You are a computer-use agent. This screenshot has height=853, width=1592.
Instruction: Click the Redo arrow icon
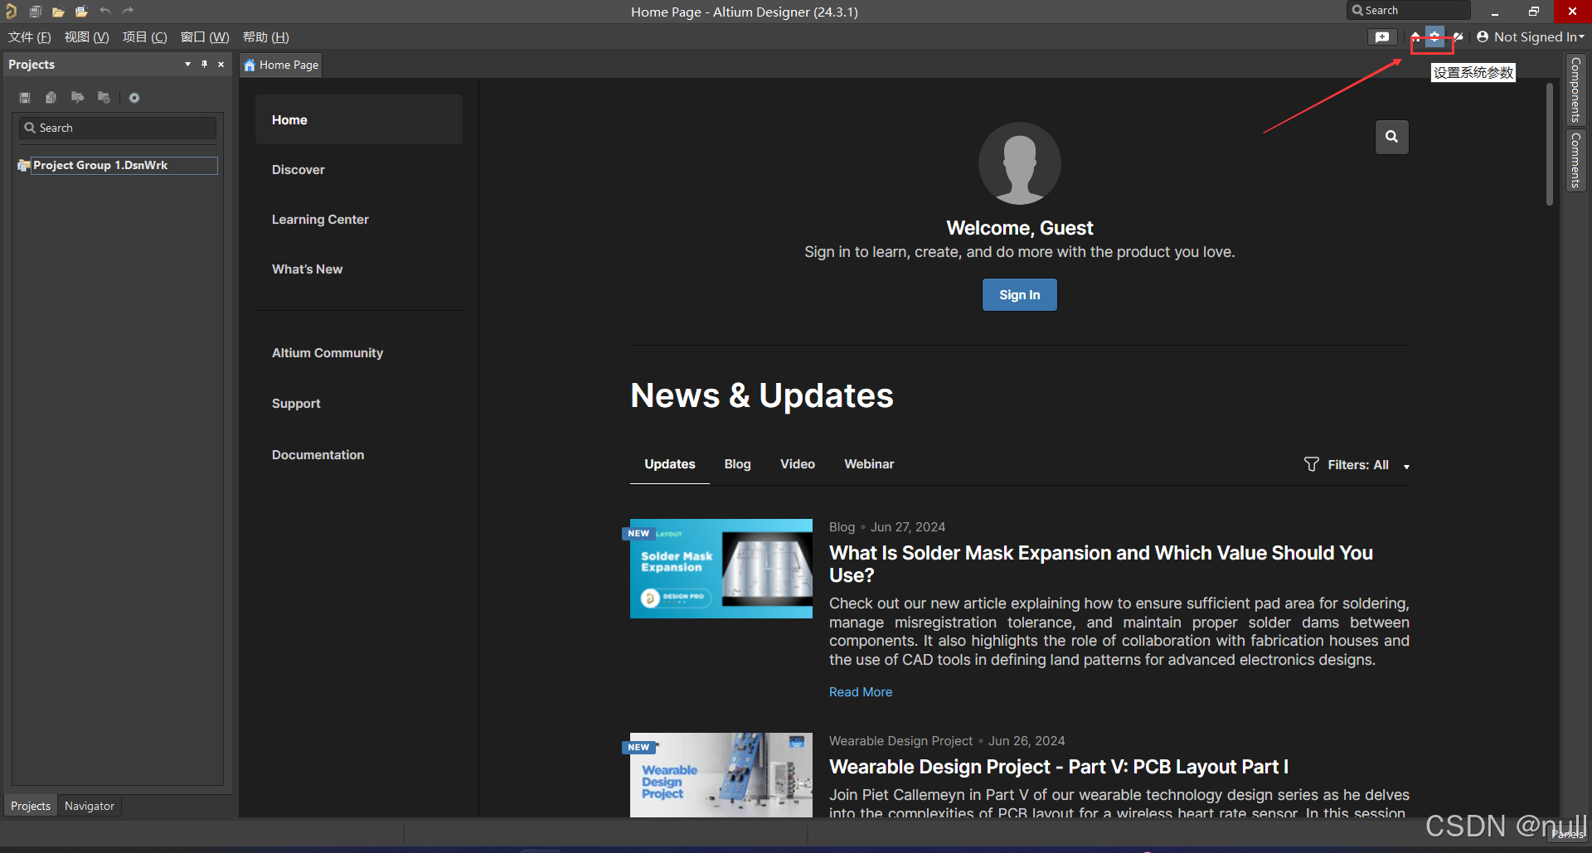coord(128,12)
